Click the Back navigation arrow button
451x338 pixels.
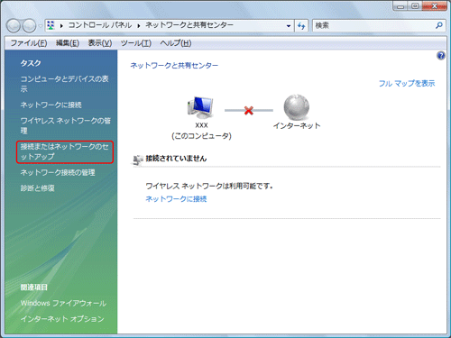pos(14,26)
